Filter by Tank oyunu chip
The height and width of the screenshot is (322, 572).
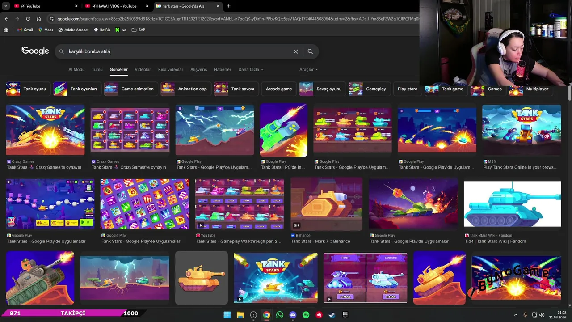coord(27,89)
